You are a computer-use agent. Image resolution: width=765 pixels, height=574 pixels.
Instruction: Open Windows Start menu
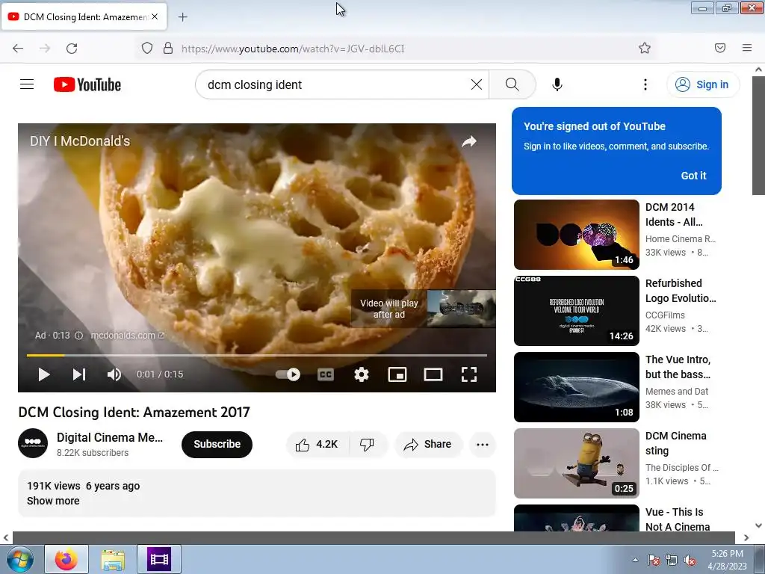click(x=19, y=559)
